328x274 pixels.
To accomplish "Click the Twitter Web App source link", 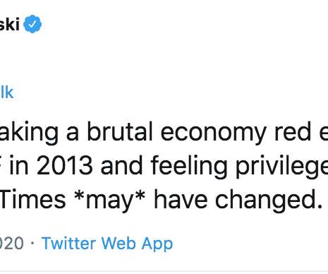I will pos(107,244).
